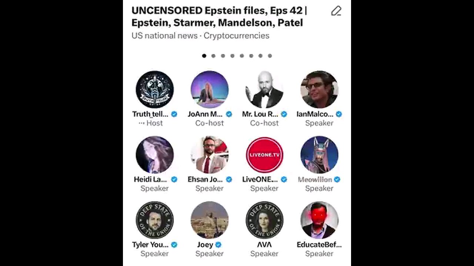Open Tyler You Deep State avatar
Viewport: 474px width, 266px height.
click(x=154, y=220)
